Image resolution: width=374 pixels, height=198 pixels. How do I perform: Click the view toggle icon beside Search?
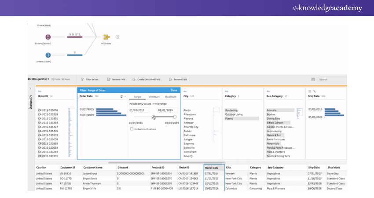[313, 80]
